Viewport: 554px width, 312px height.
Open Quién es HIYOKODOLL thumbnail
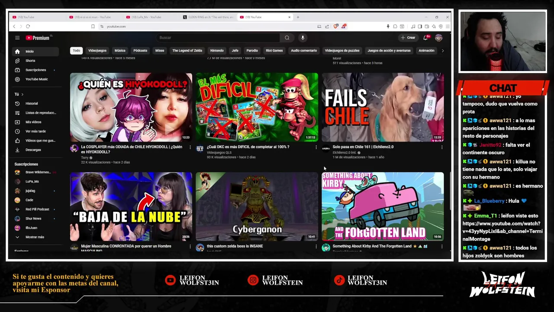[x=131, y=107]
